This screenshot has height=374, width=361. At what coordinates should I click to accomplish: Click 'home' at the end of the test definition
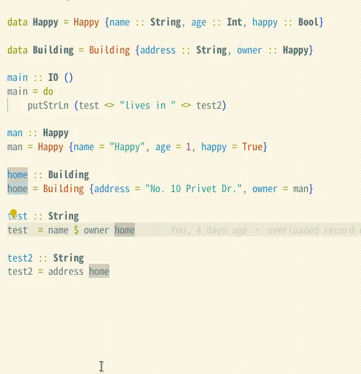point(125,230)
